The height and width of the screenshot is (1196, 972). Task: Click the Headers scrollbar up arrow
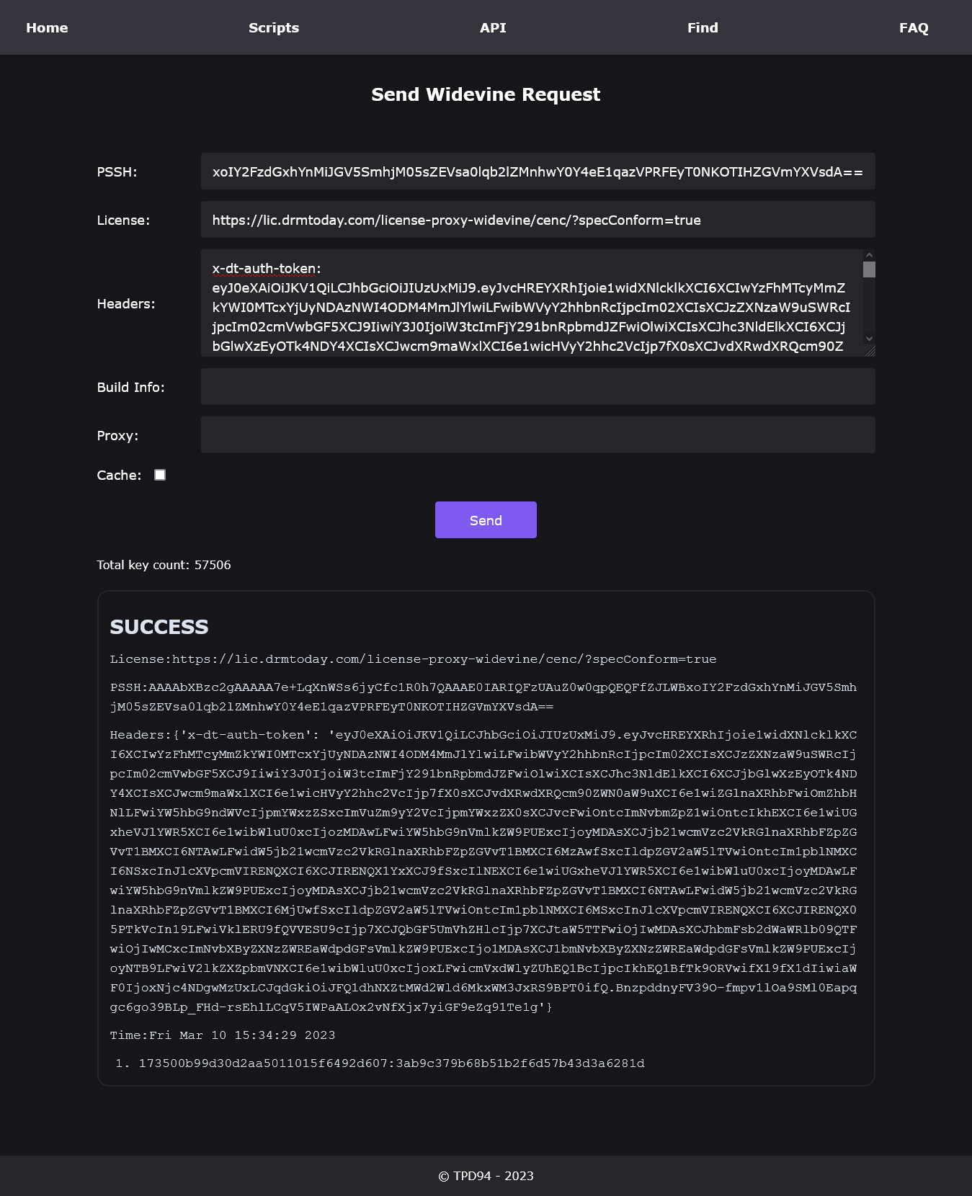coord(869,255)
